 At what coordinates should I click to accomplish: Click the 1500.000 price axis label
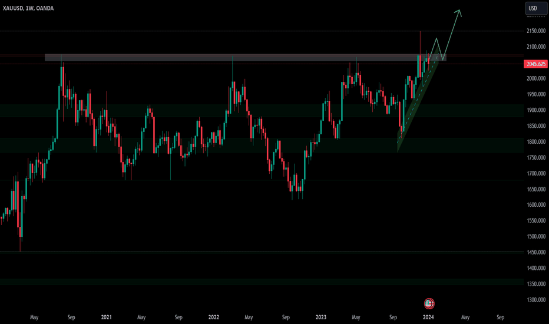pyautogui.click(x=536, y=236)
